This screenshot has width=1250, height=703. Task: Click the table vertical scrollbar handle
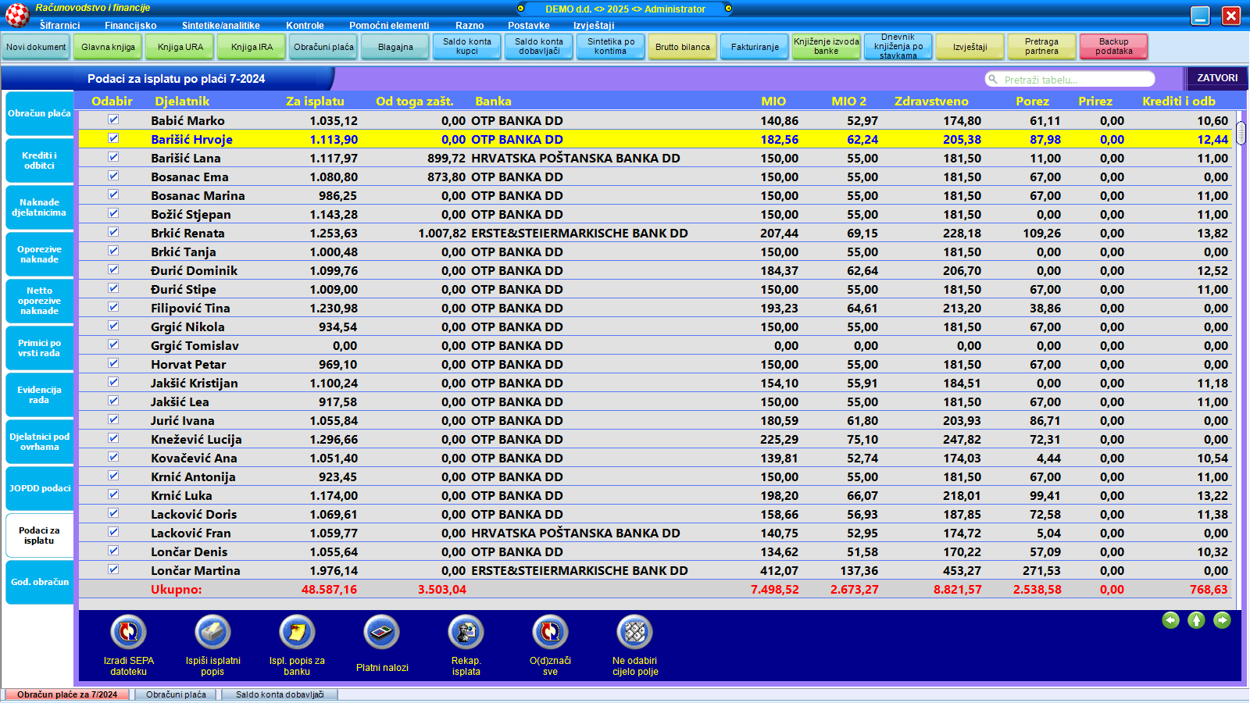coord(1241,133)
